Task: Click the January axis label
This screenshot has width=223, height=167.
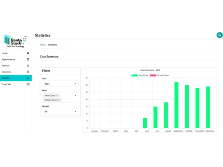Action: tap(95, 131)
